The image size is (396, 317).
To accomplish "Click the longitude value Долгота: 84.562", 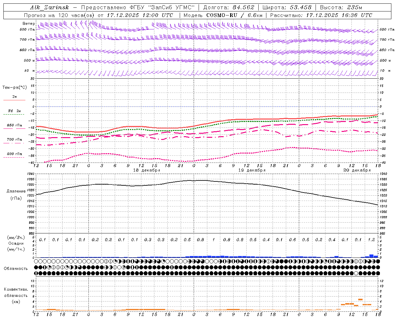I will (229, 7).
